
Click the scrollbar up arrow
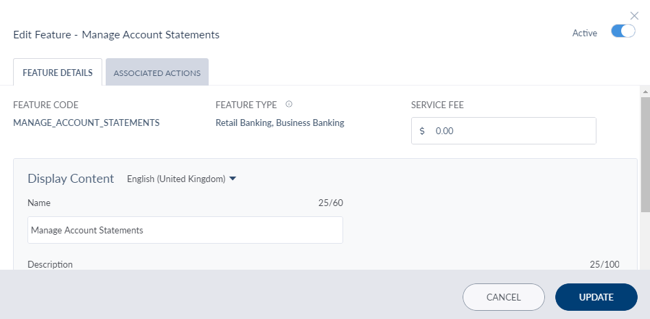(645, 90)
